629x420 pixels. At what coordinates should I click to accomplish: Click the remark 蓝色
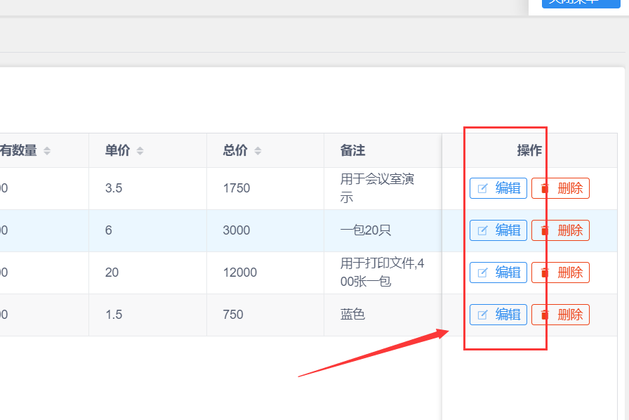click(352, 315)
